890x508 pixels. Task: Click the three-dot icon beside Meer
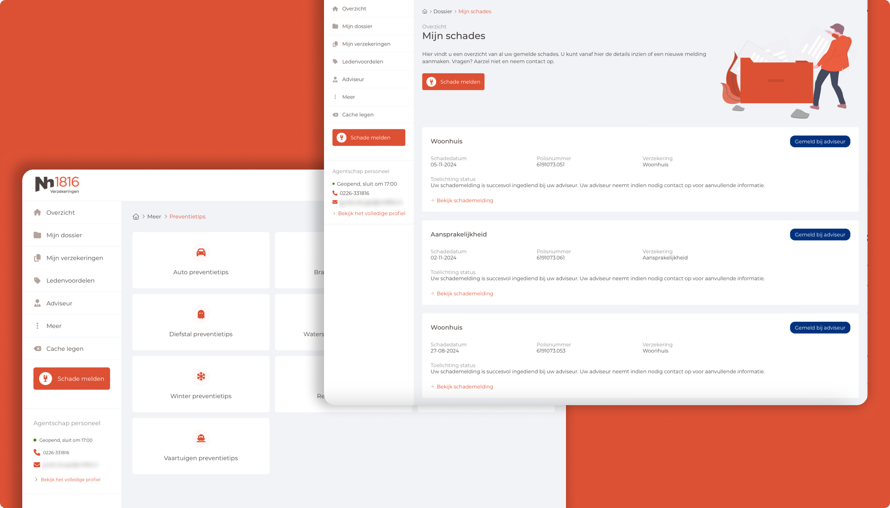click(37, 326)
